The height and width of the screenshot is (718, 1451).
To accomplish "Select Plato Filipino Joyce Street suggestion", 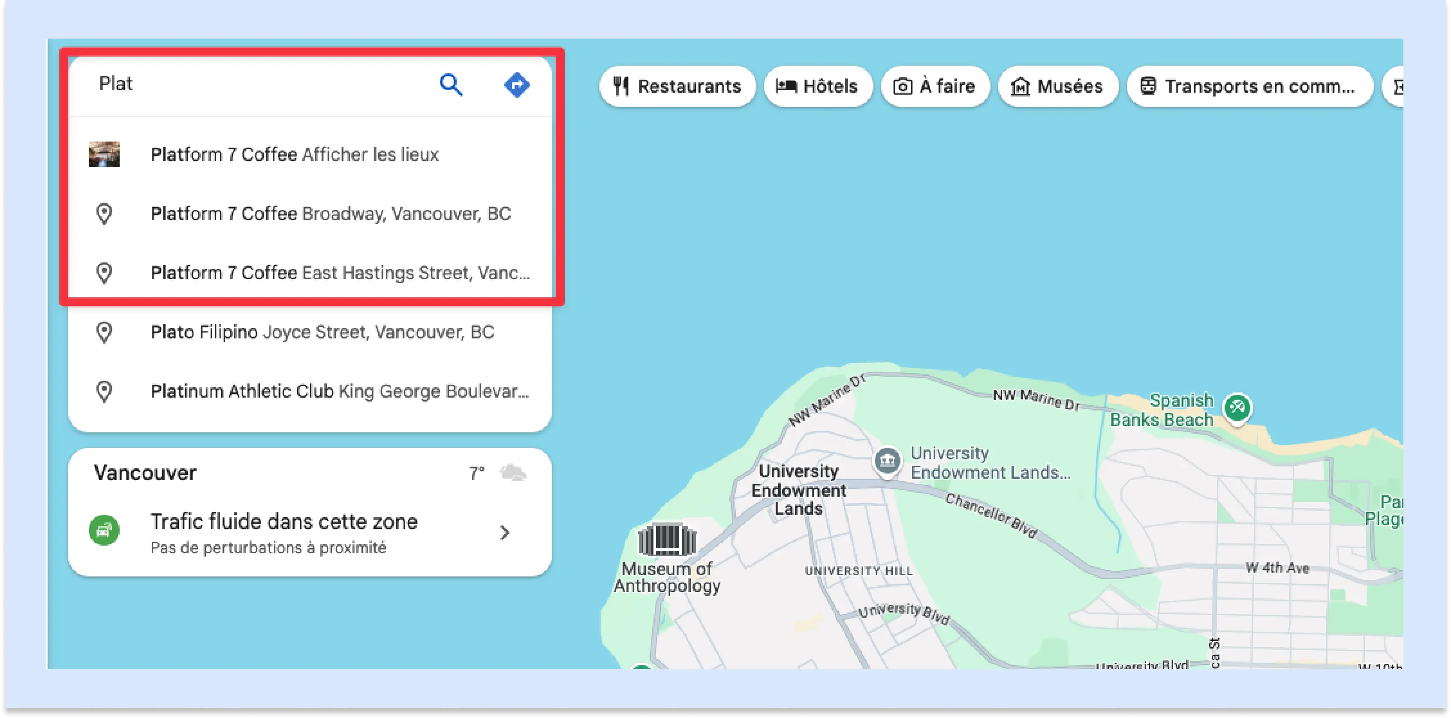I will point(310,332).
